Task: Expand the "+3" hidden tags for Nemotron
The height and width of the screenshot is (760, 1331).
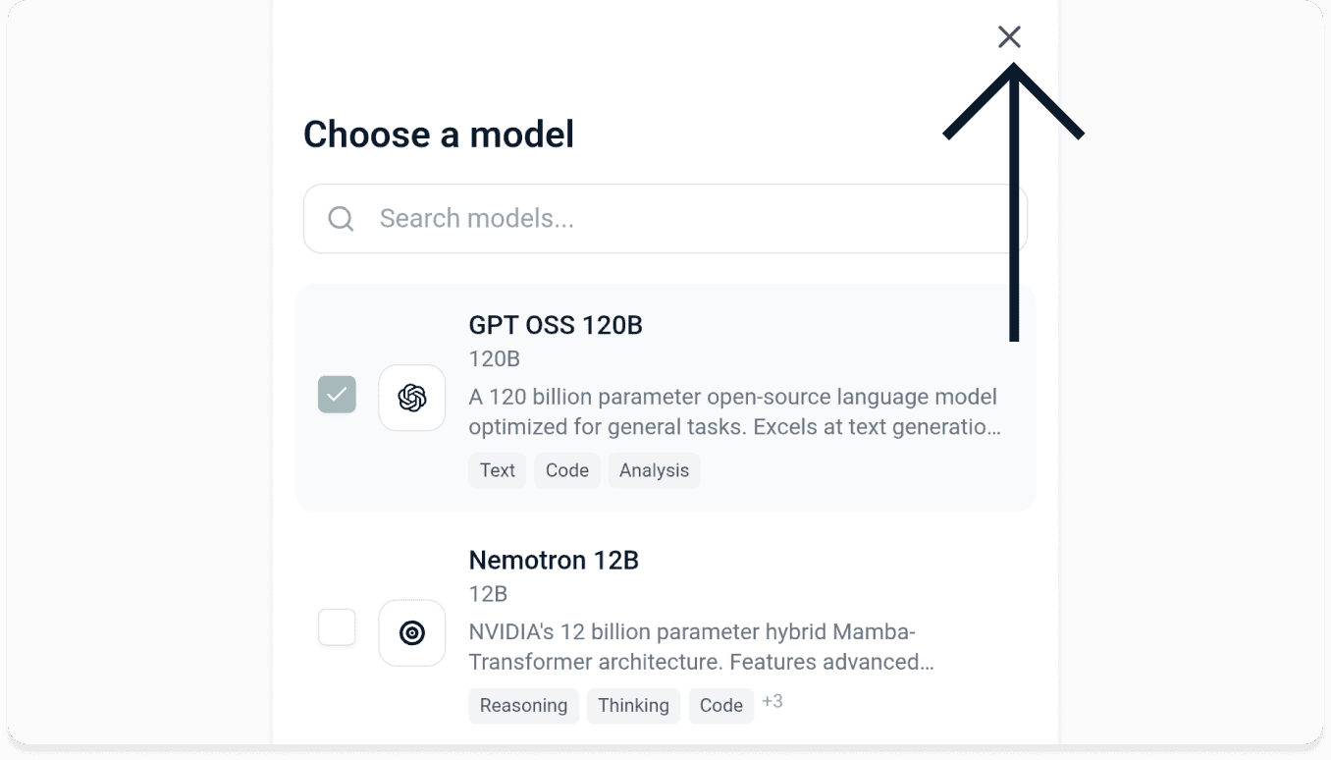Action: (772, 700)
